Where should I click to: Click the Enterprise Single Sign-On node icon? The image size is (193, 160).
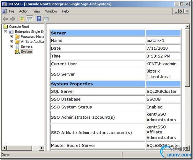(11, 32)
